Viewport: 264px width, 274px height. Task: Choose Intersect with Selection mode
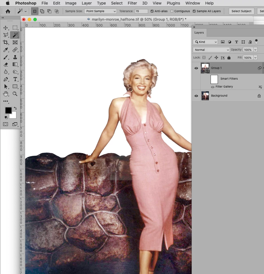57,11
